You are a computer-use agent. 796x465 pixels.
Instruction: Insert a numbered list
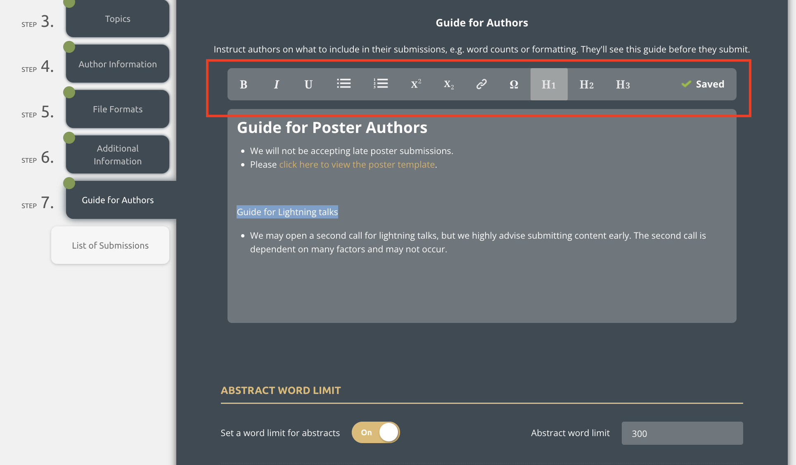tap(380, 84)
